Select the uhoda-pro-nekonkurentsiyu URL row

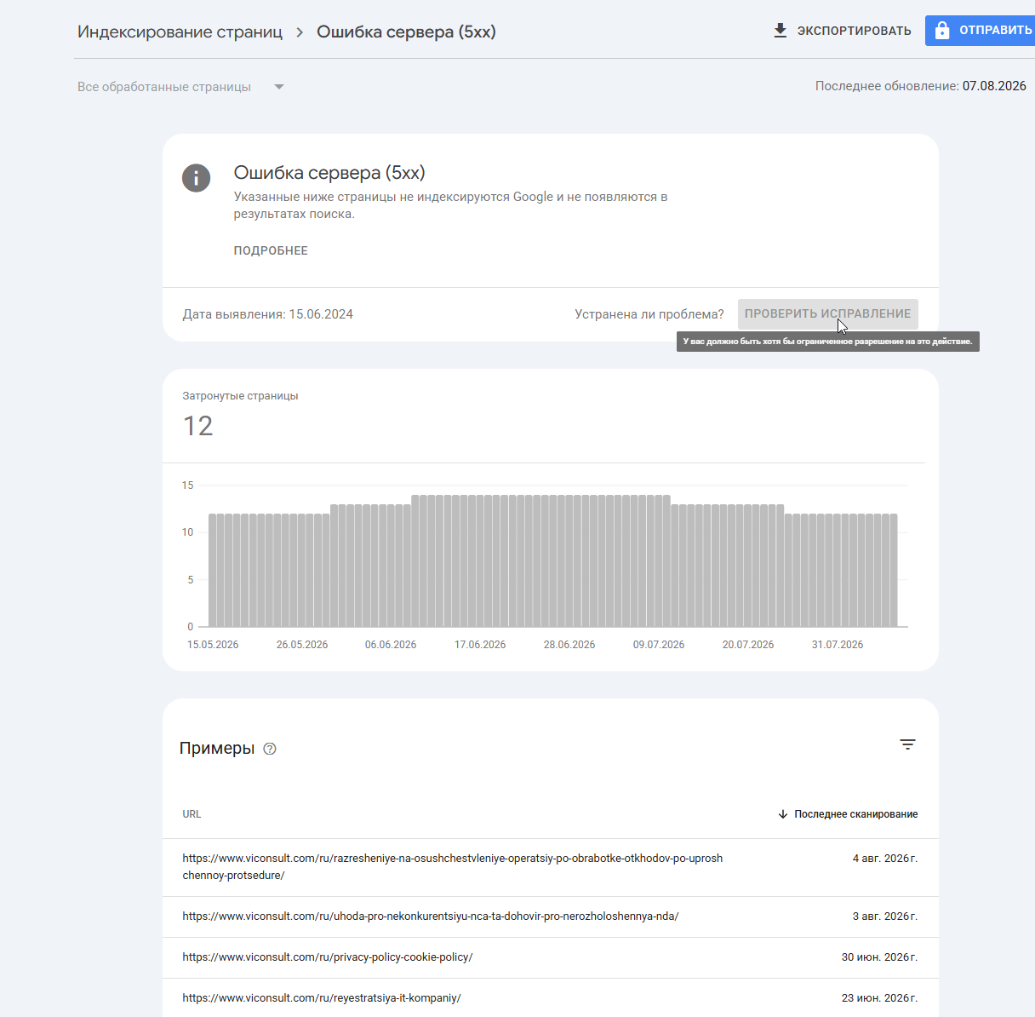coord(551,916)
